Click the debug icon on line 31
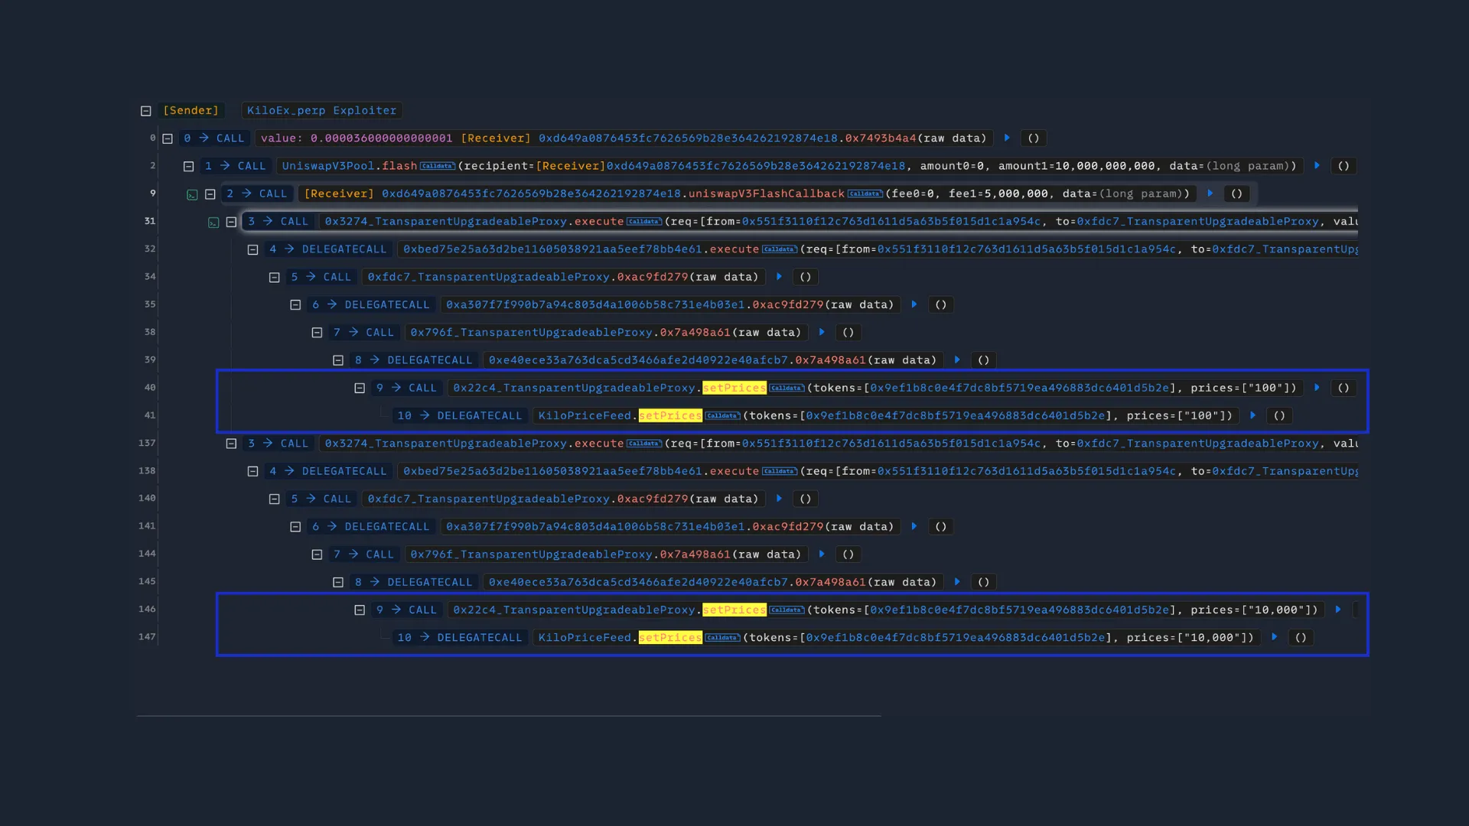 [x=213, y=223]
